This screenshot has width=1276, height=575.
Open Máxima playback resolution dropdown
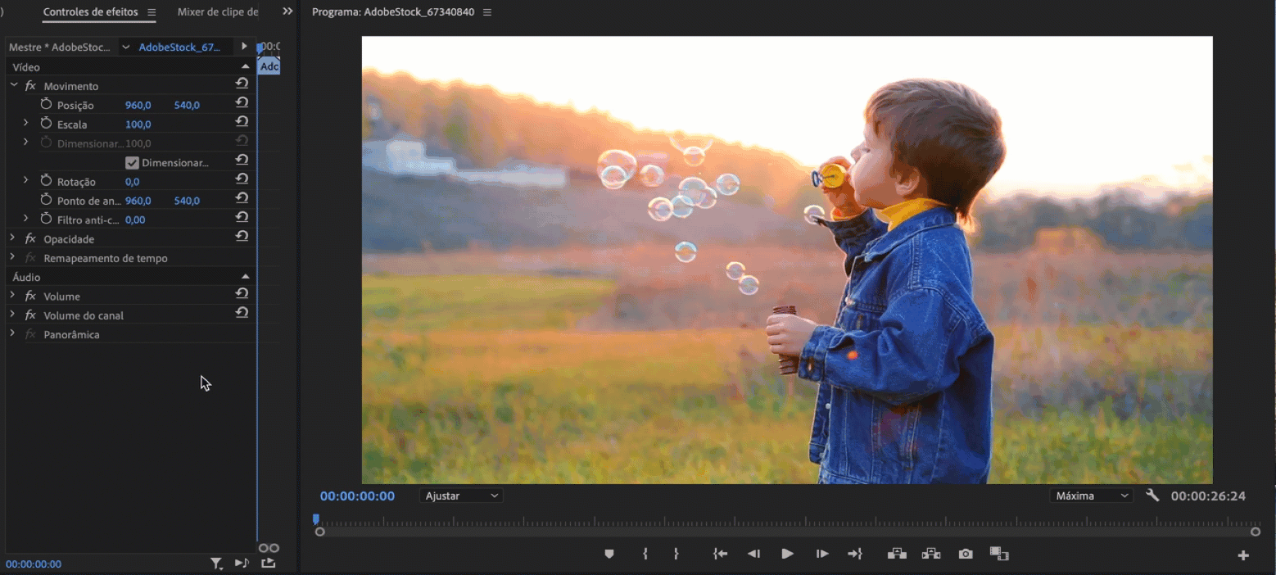[1091, 496]
